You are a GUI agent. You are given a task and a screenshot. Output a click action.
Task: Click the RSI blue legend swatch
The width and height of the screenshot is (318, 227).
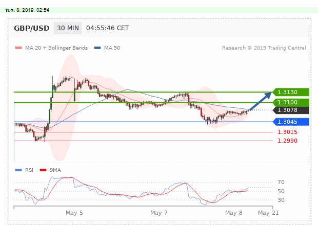[18, 170]
